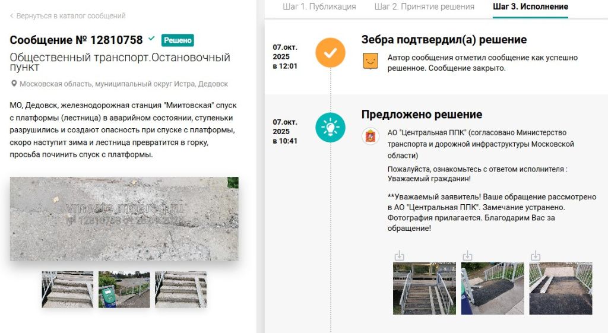Switch to Шаг 1. Публикация tab
The image size is (608, 333).
pyautogui.click(x=319, y=7)
